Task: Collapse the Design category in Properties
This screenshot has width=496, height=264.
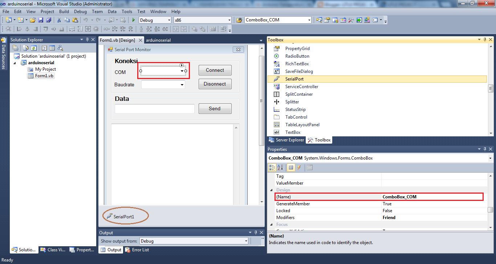Action: pyautogui.click(x=271, y=190)
